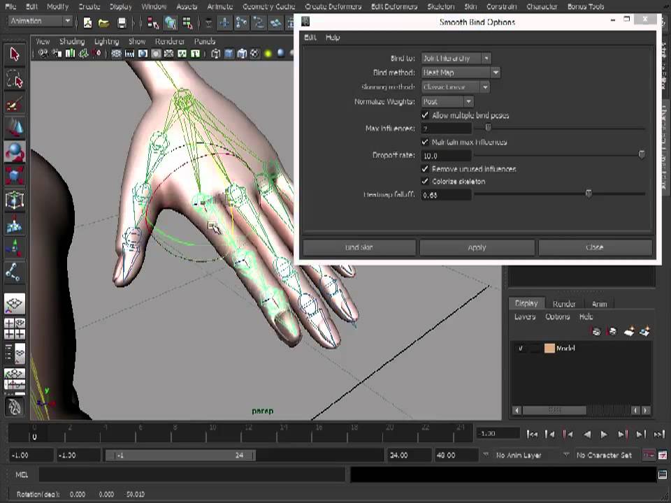This screenshot has height=503, width=671.
Task: Open the Options menu in layer editor
Action: click(x=557, y=317)
